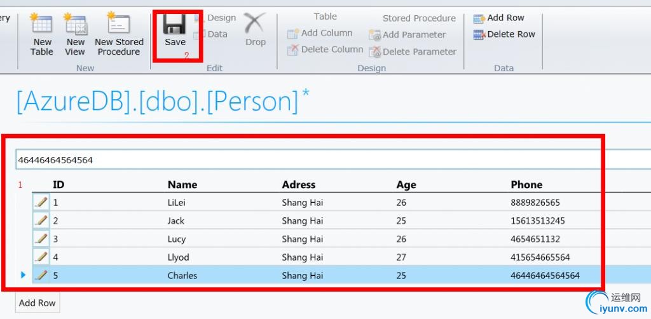The height and width of the screenshot is (319, 651).
Task: Click the pencil edit icon for Jack's row
Action: [x=41, y=221]
